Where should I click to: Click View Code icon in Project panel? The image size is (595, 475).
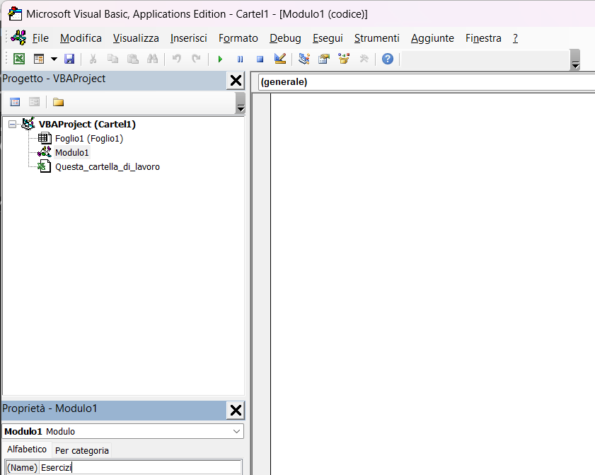coord(15,102)
